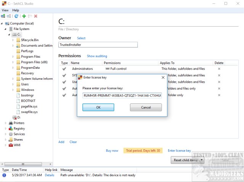Delete the Administrators permission entry

219,69
